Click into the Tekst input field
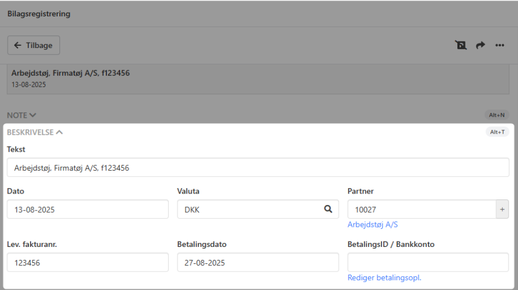Image resolution: width=518 pixels, height=290 pixels. click(258, 168)
